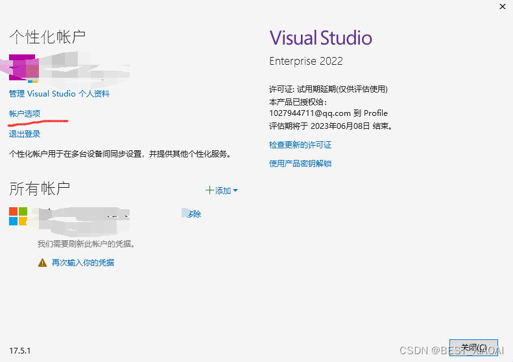The width and height of the screenshot is (513, 362).
Task: Click the licensed email 1027944711@qq.com text
Action: point(310,113)
